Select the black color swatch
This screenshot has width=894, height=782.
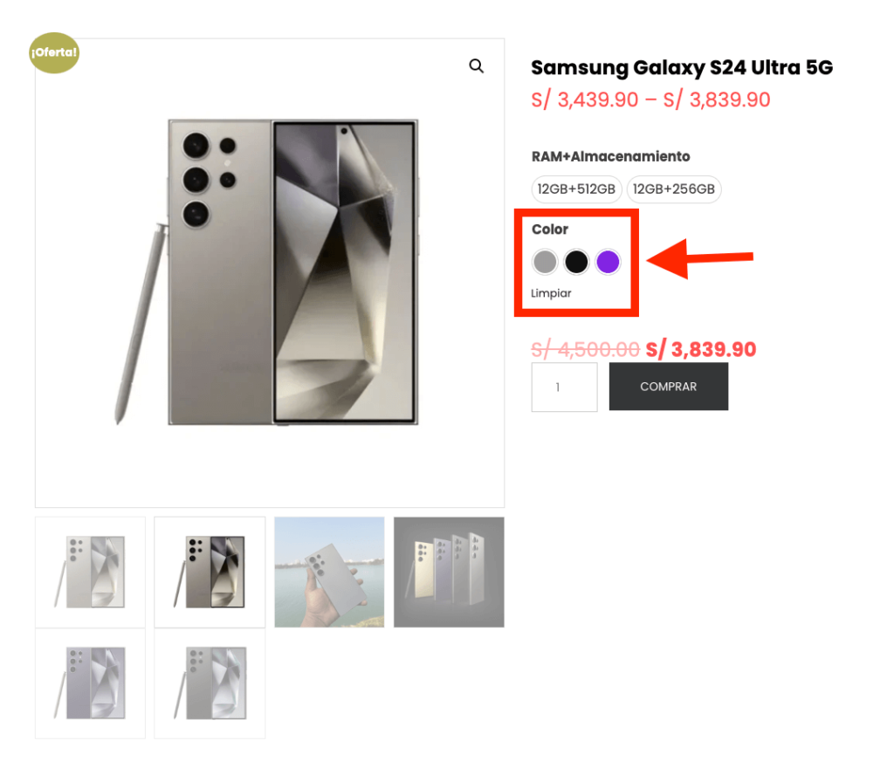[x=576, y=262]
